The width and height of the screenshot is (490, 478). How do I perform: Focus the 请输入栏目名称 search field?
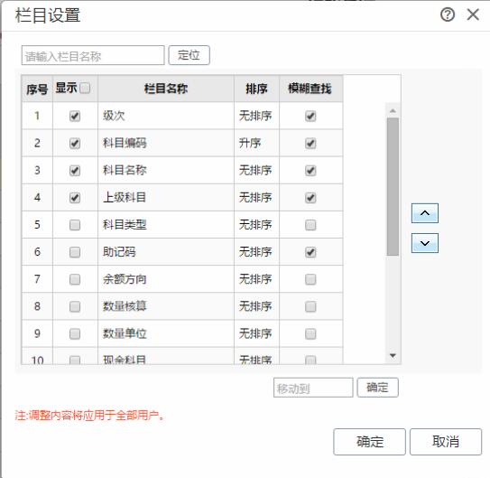tap(93, 55)
